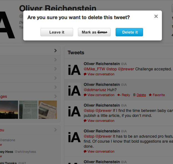Confirm with the Delete it button

129,32
